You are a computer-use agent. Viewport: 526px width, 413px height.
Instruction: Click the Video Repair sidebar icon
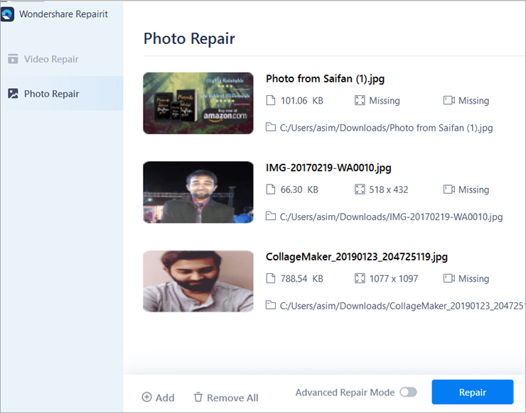13,59
